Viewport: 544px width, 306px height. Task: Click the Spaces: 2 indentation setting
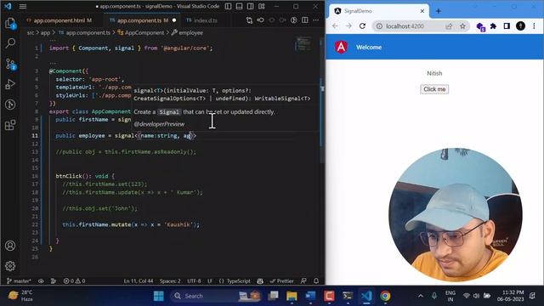(x=170, y=281)
